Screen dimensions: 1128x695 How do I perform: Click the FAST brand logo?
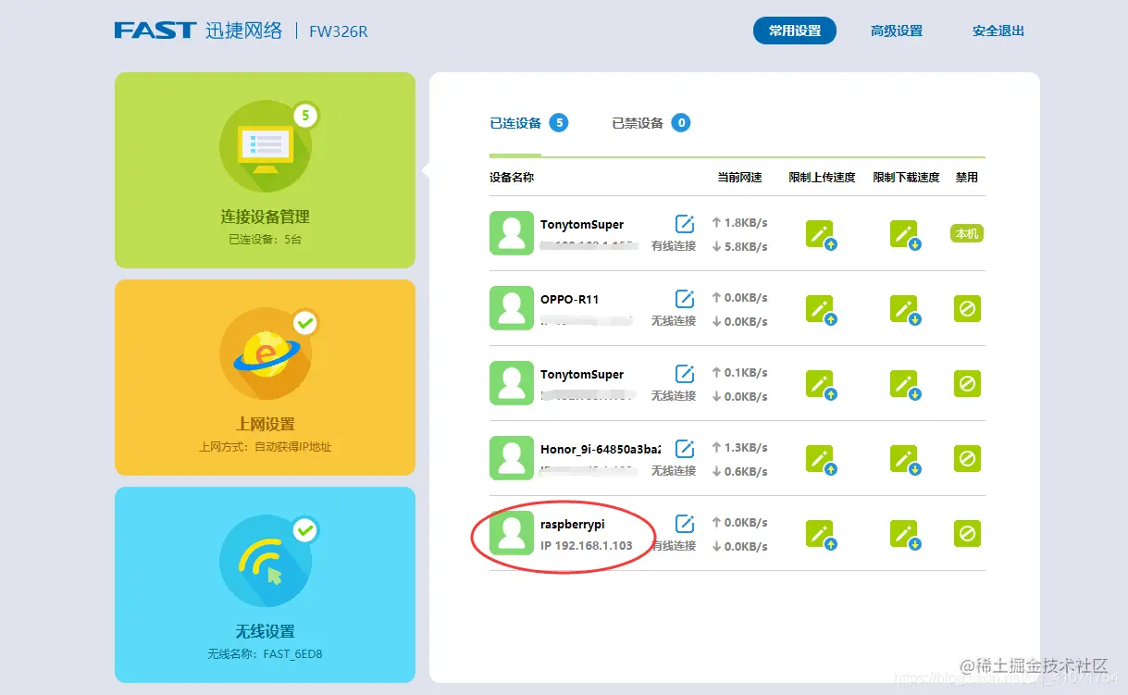click(155, 31)
